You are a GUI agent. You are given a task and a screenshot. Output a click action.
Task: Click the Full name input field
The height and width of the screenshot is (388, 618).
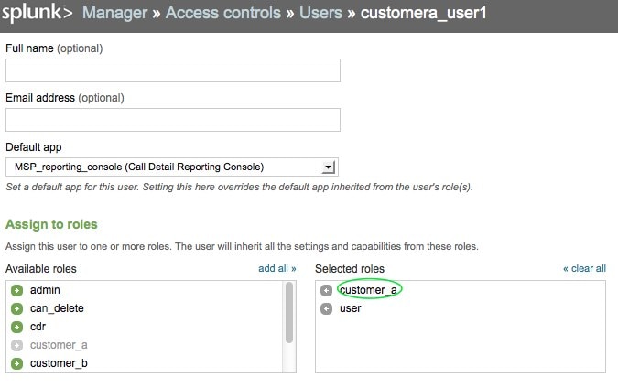pyautogui.click(x=173, y=71)
